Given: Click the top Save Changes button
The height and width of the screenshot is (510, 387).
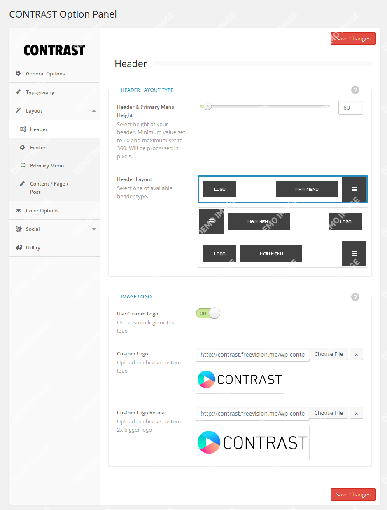Looking at the screenshot, I should click(353, 38).
